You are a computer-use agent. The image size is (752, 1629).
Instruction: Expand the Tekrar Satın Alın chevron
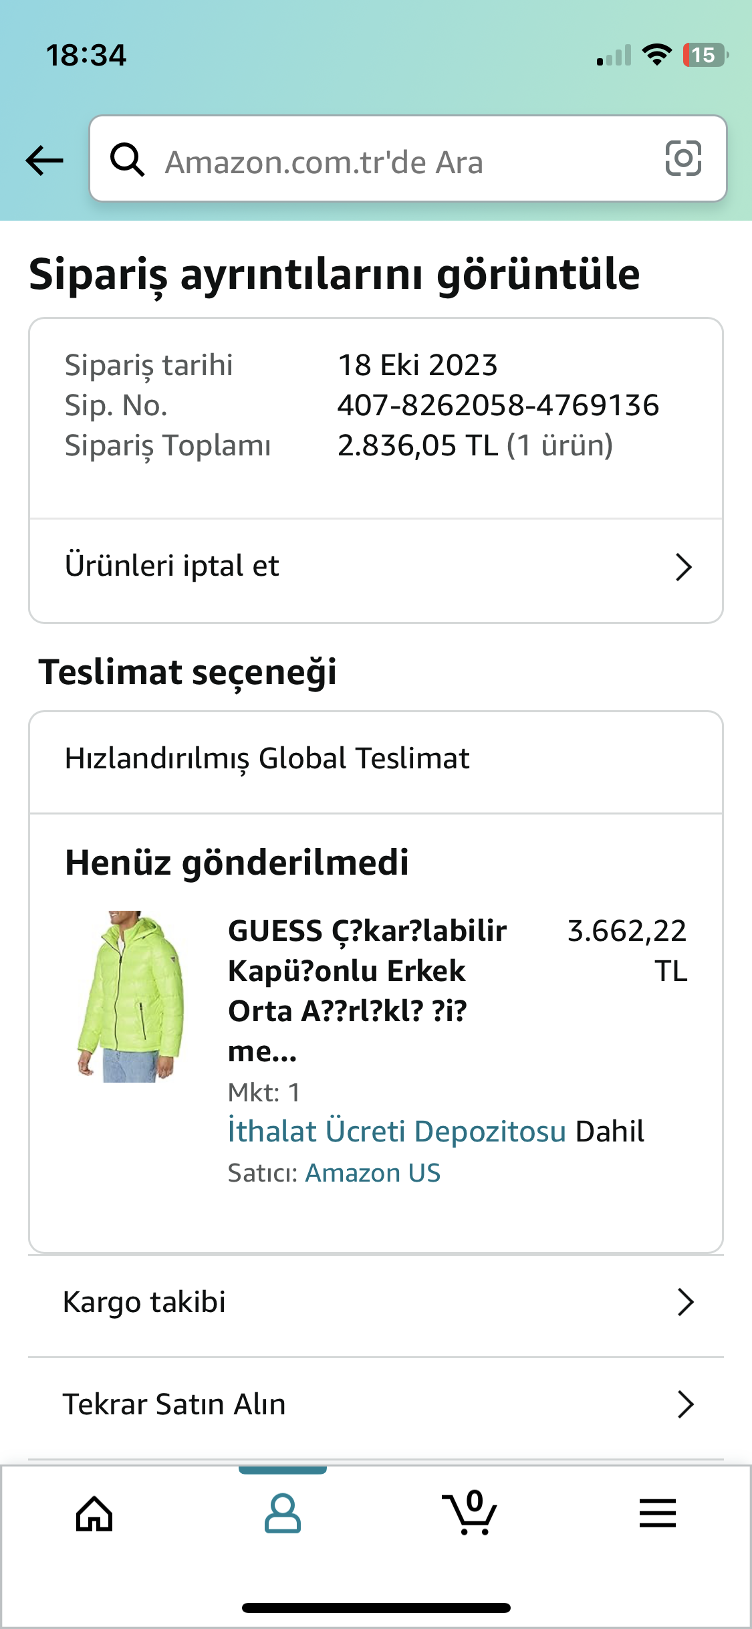coord(685,1404)
